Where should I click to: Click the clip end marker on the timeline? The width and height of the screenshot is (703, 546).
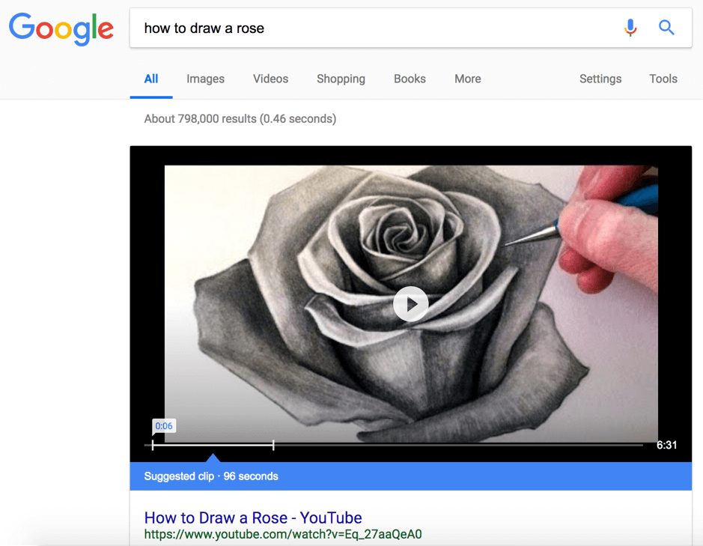click(273, 445)
